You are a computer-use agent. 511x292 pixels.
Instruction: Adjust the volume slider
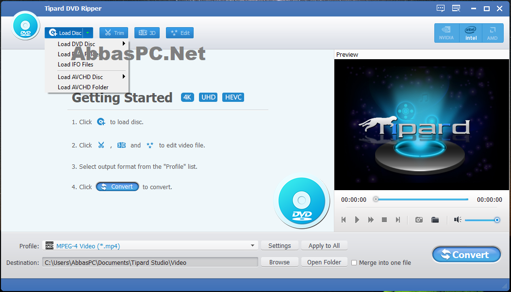pos(482,220)
